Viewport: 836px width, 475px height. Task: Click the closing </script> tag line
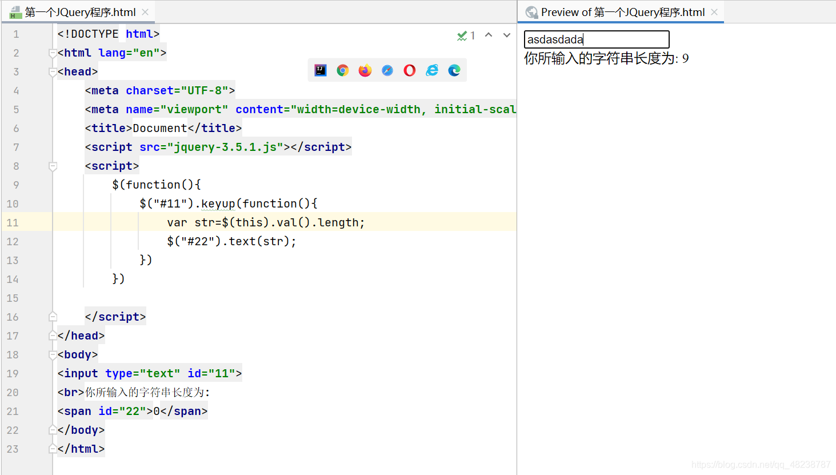click(115, 317)
